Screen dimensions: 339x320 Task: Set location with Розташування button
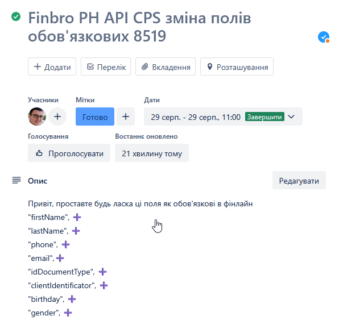coord(237,67)
